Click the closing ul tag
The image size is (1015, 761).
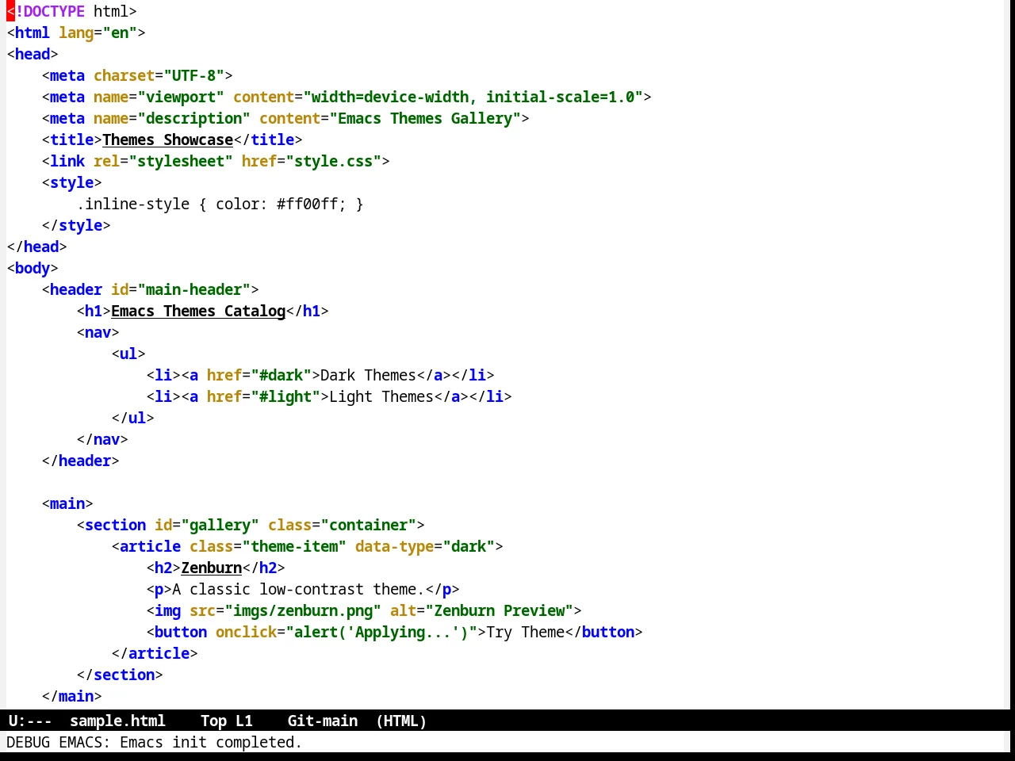pyautogui.click(x=133, y=418)
